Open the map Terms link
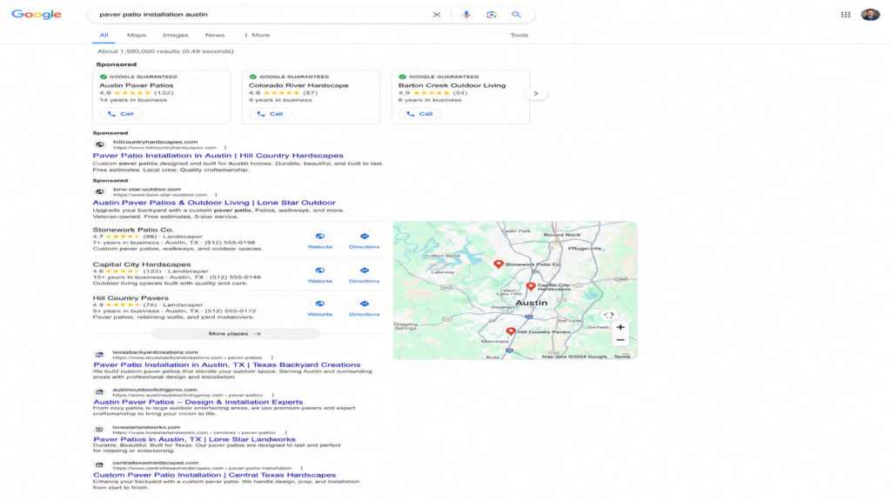 [621, 357]
